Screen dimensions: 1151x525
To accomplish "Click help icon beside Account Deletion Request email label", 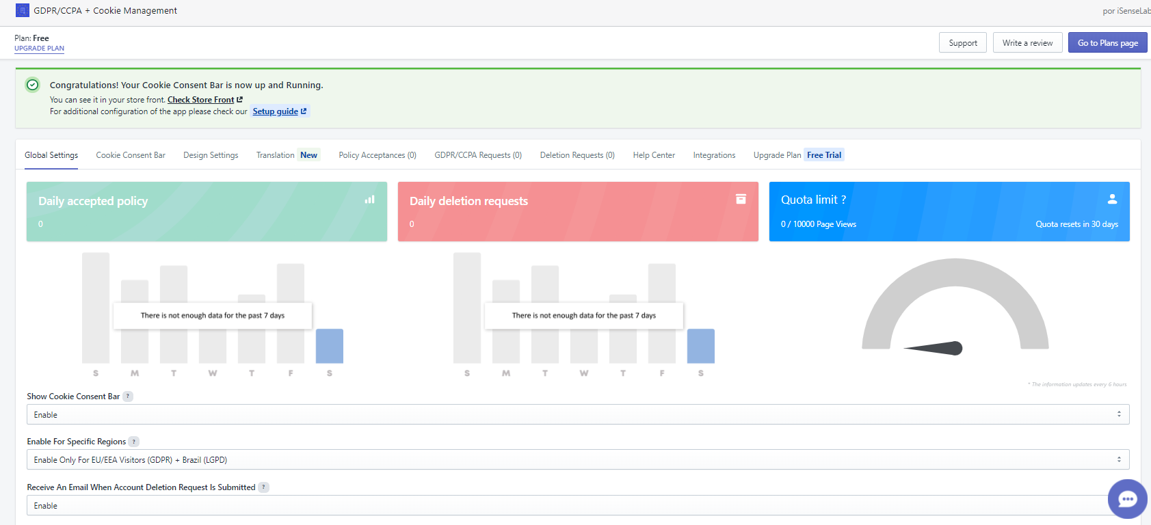I will click(x=263, y=487).
